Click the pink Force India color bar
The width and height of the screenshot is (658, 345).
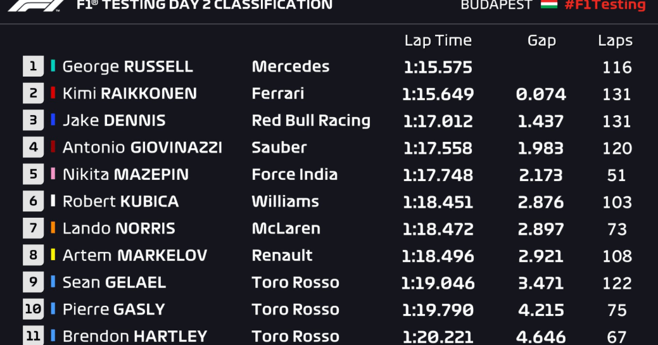[x=53, y=173]
